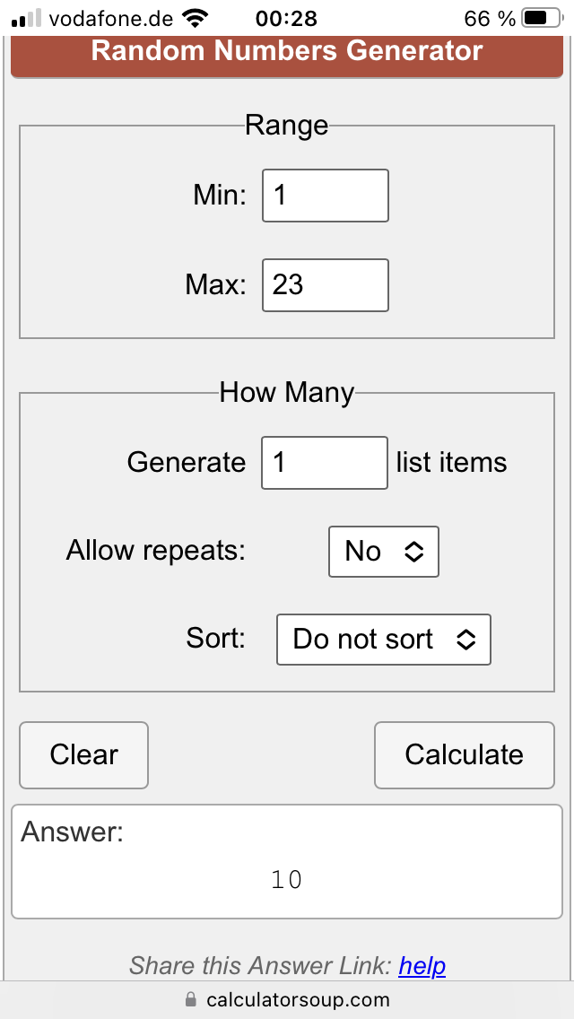The width and height of the screenshot is (574, 1019).
Task: Open the Sort dropdown showing Do not sort
Action: coord(384,640)
